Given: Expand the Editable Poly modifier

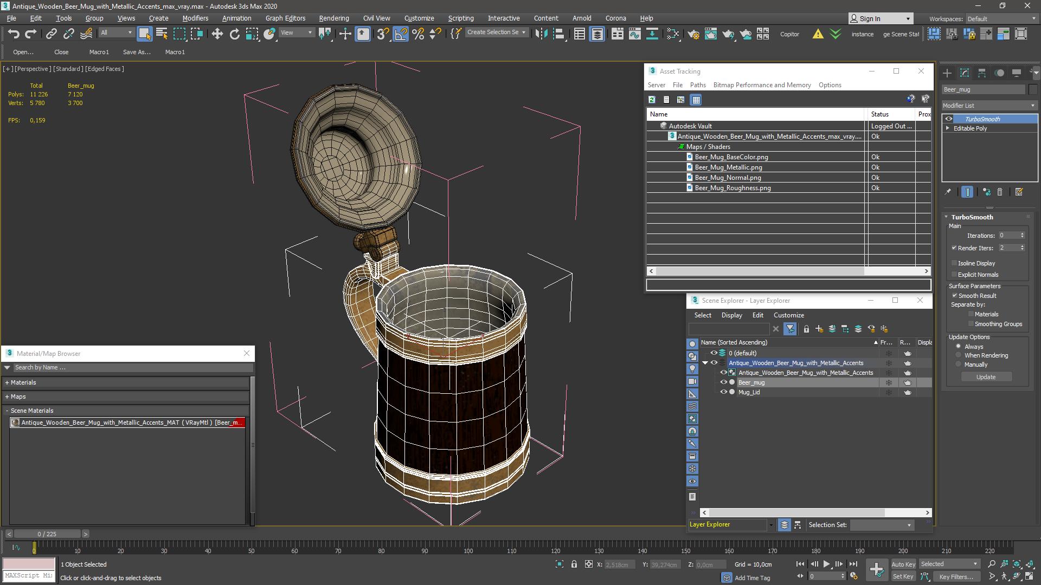Looking at the screenshot, I should (x=948, y=128).
